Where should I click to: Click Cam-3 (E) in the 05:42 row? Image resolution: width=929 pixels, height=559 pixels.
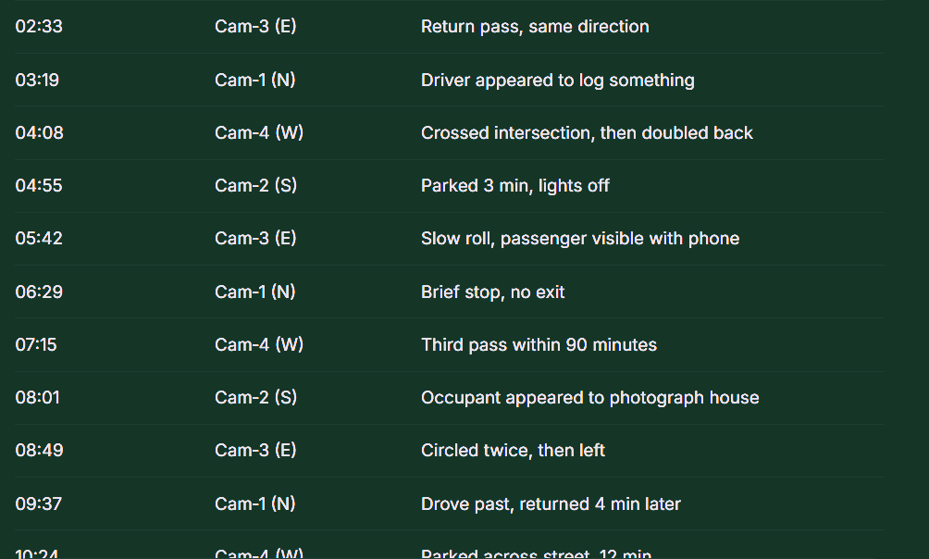(x=255, y=238)
